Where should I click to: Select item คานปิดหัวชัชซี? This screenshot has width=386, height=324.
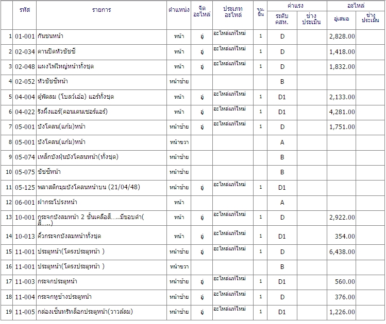tap(57, 51)
